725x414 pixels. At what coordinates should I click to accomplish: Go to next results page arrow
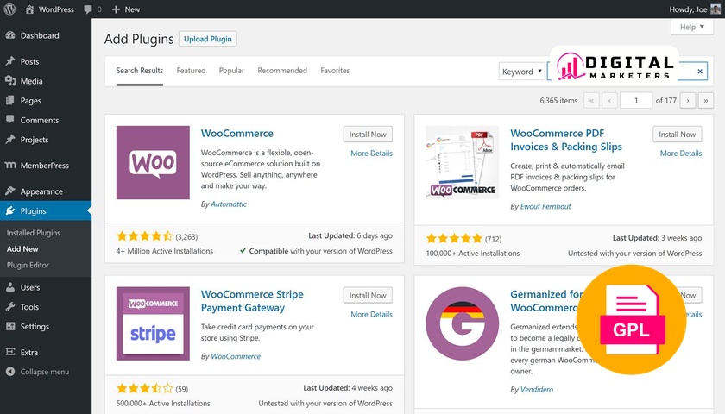click(688, 100)
